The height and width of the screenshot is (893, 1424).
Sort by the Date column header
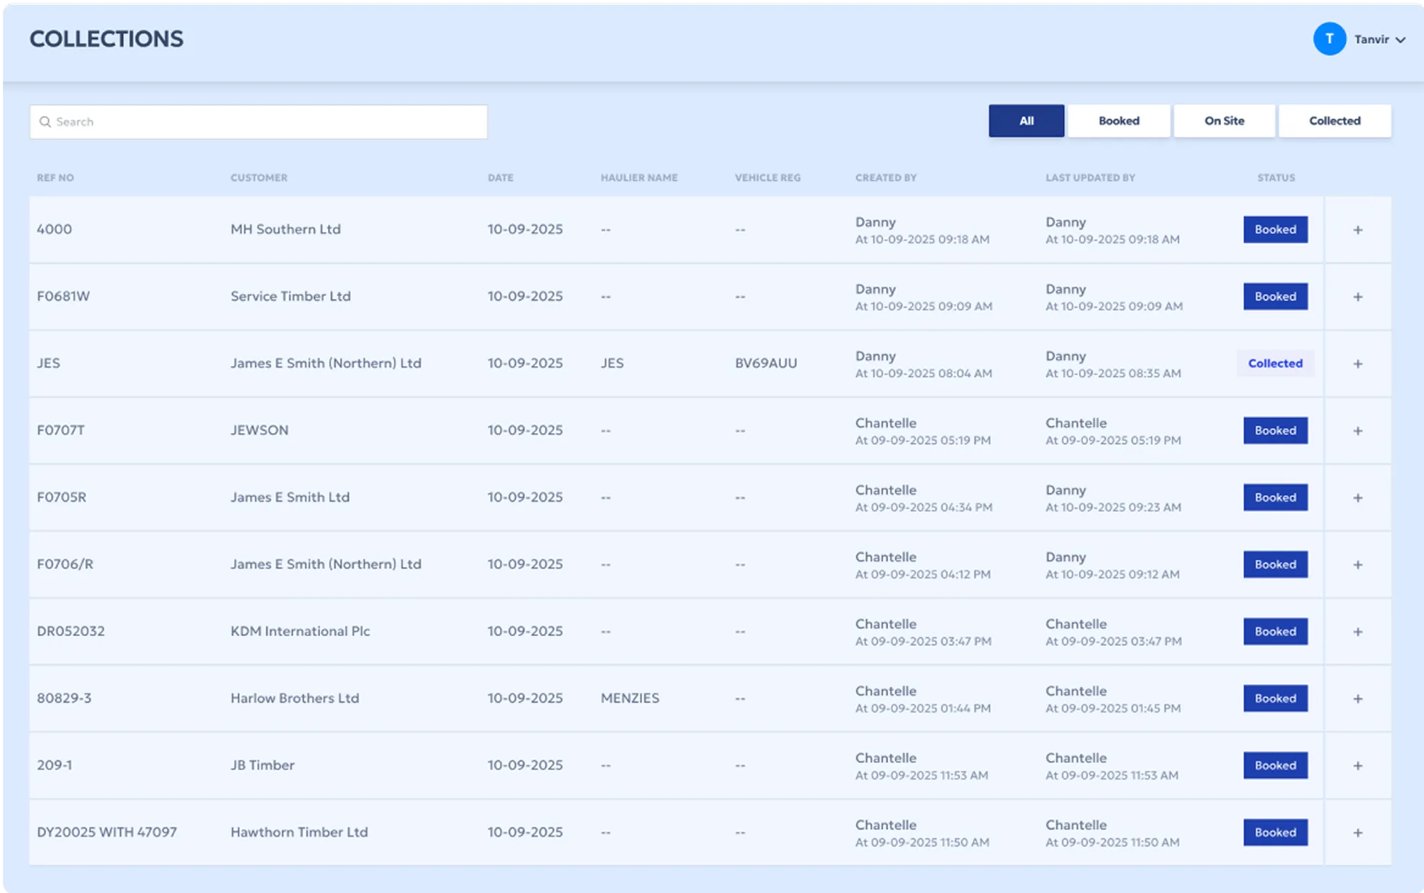click(500, 177)
